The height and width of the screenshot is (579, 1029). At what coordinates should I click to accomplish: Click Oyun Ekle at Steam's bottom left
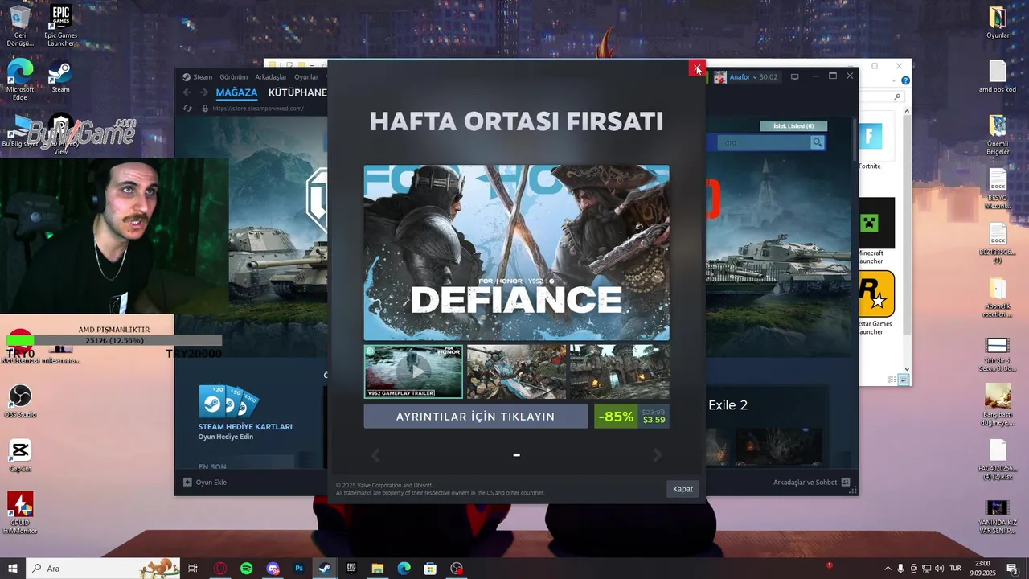point(205,482)
